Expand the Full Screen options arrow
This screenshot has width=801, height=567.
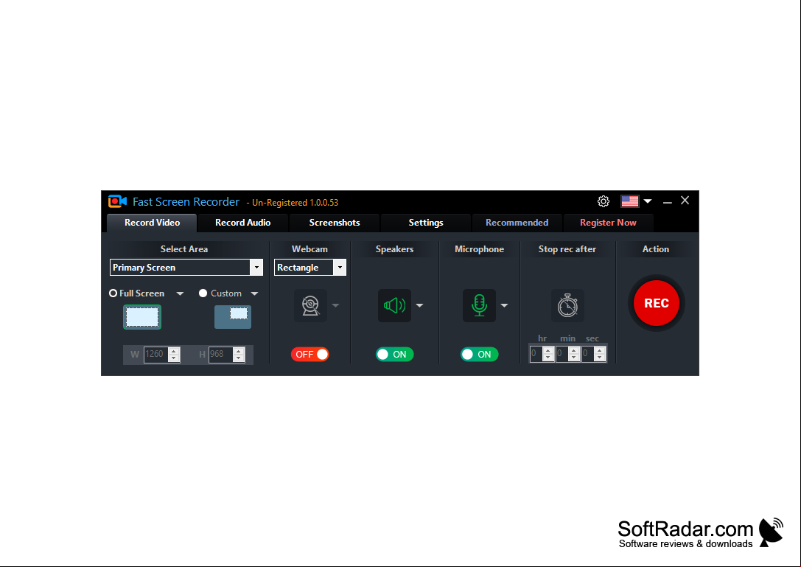(180, 294)
